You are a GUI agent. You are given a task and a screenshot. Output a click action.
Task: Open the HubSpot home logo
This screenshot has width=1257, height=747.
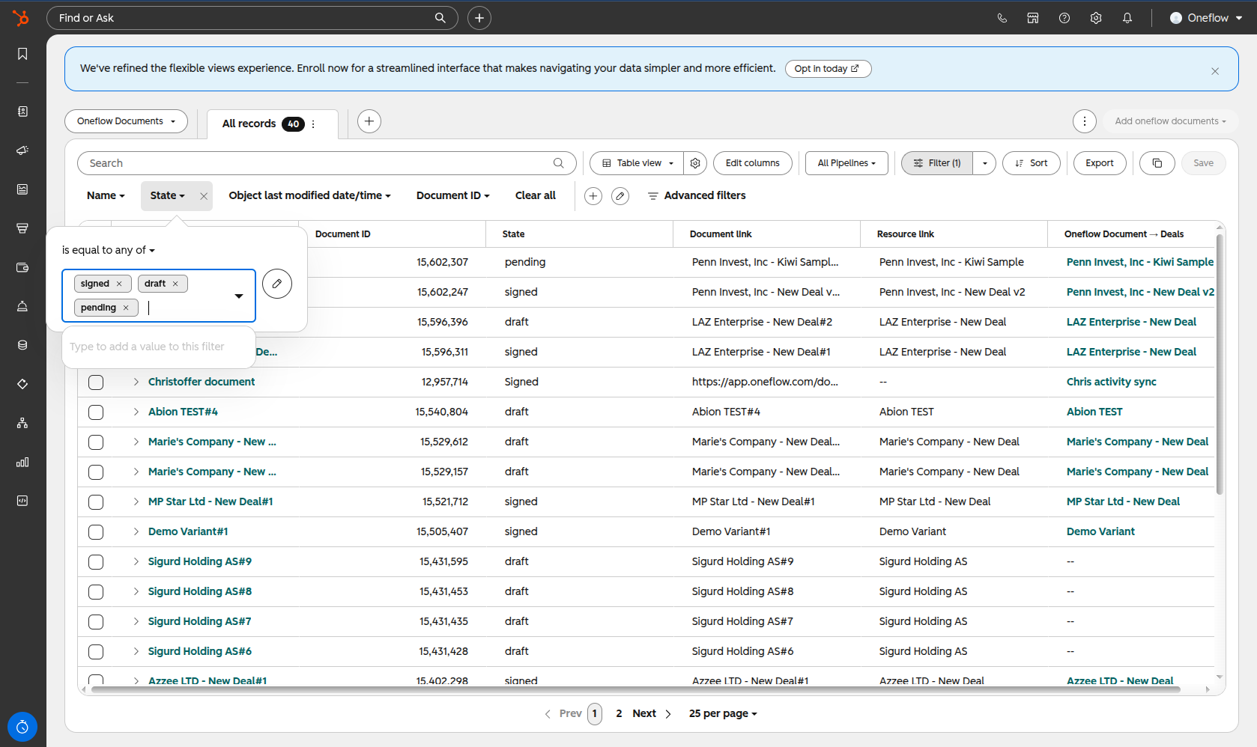click(21, 18)
